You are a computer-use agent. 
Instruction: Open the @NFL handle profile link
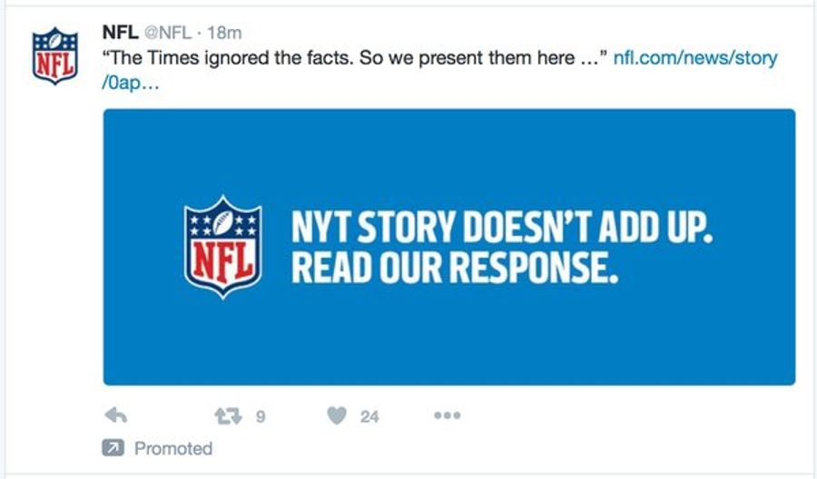167,33
